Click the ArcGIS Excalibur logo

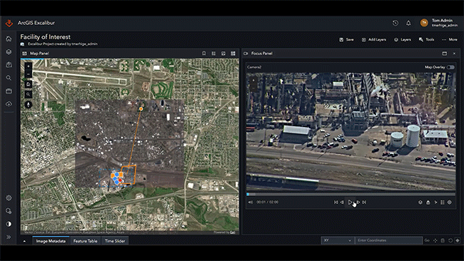(9, 23)
